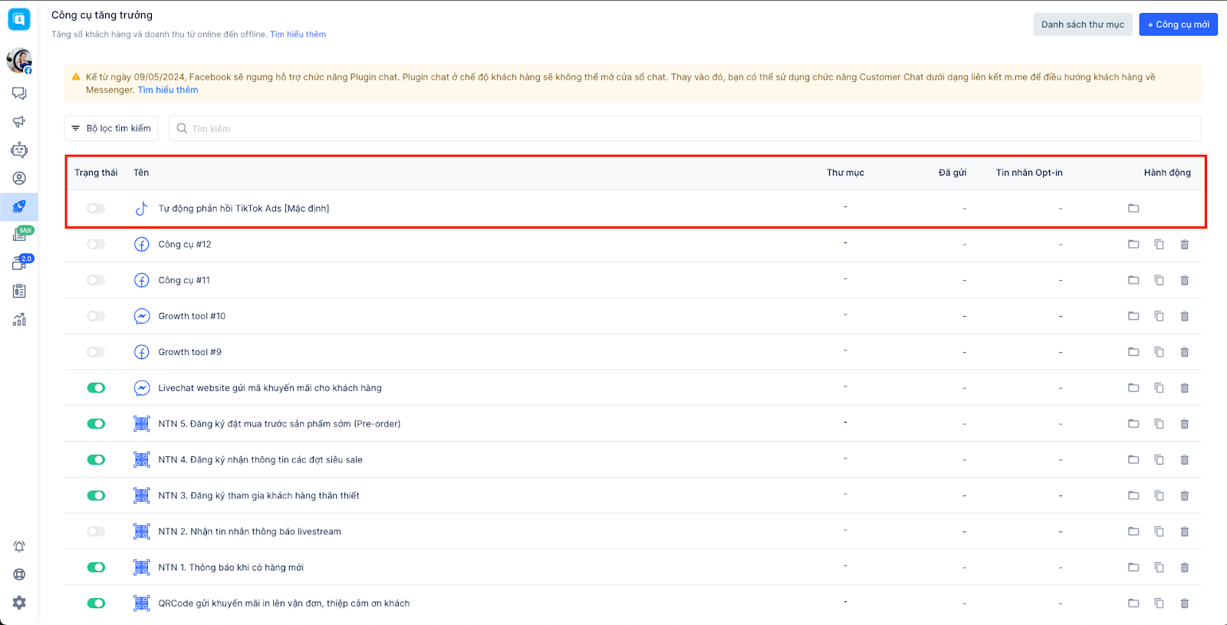This screenshot has height=625, width=1227.
Task: Disable the Livechat website tool toggle
Action: [x=96, y=388]
